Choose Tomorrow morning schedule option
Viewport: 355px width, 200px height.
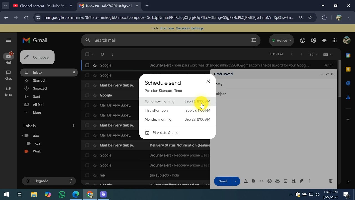(177, 101)
